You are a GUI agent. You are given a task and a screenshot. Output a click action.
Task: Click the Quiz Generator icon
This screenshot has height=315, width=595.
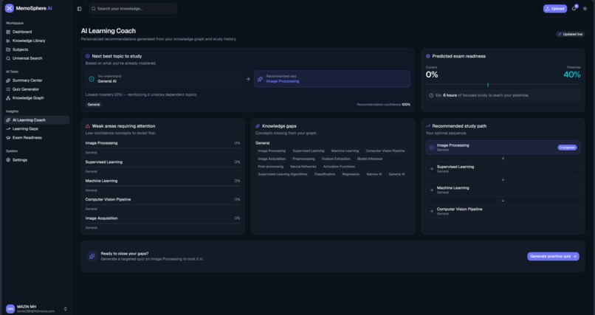tap(8, 89)
